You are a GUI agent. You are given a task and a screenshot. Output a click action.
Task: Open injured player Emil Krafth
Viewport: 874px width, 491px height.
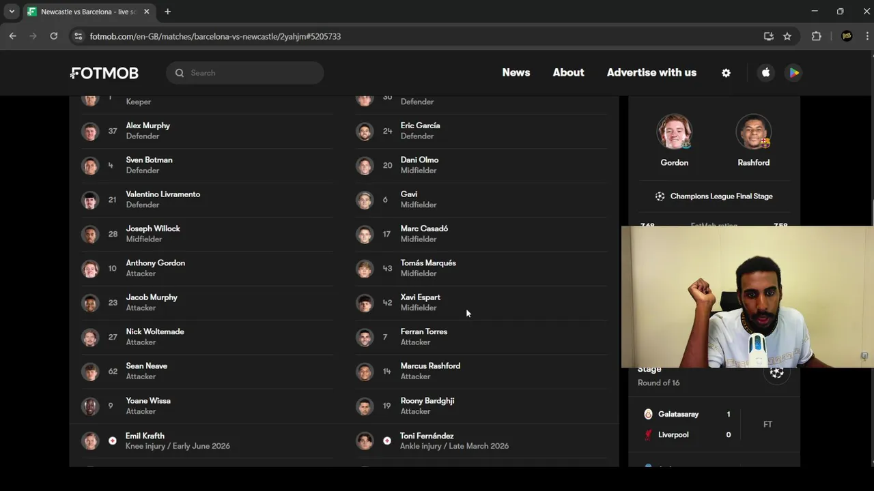tap(208, 441)
